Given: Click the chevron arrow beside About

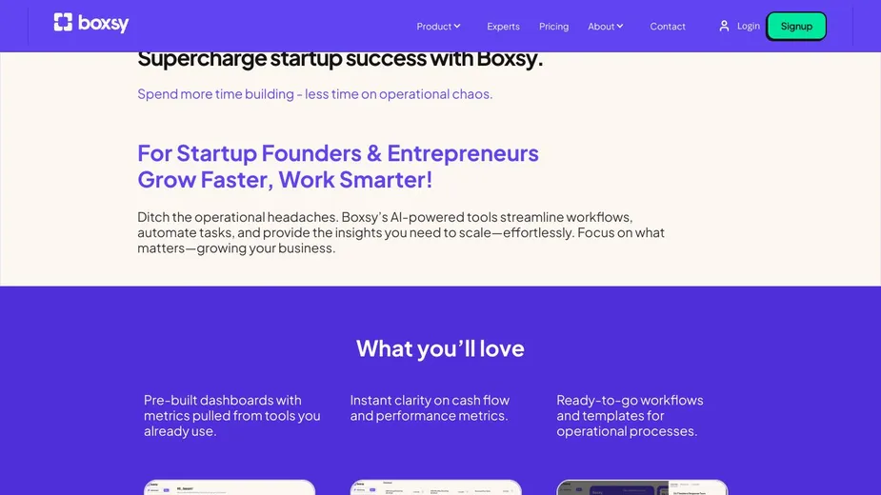Looking at the screenshot, I should point(620,26).
